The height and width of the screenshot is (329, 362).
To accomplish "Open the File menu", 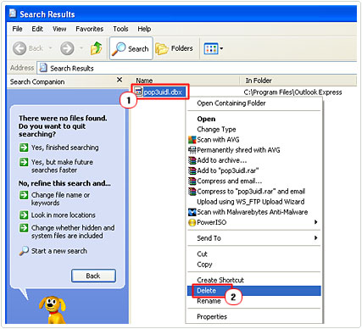I will click(x=17, y=29).
